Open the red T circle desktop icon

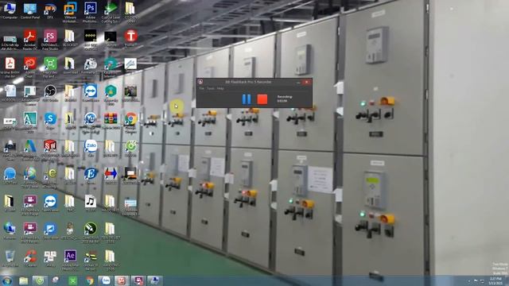coord(130,37)
